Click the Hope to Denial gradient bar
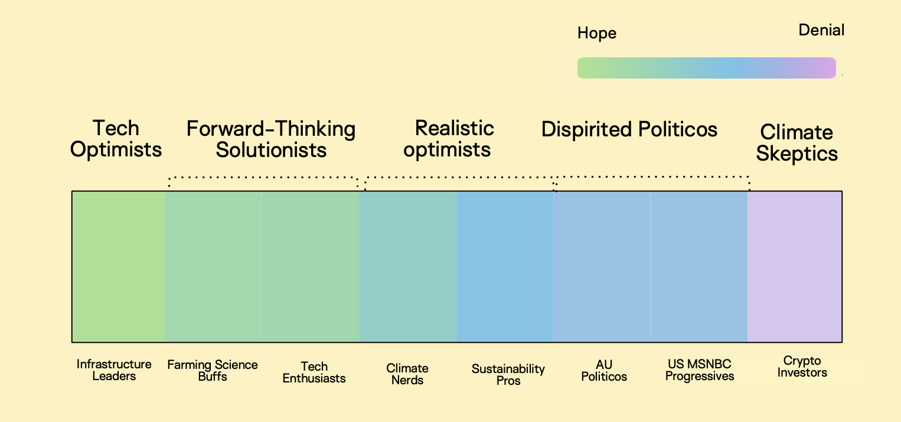The image size is (901, 422). (706, 68)
